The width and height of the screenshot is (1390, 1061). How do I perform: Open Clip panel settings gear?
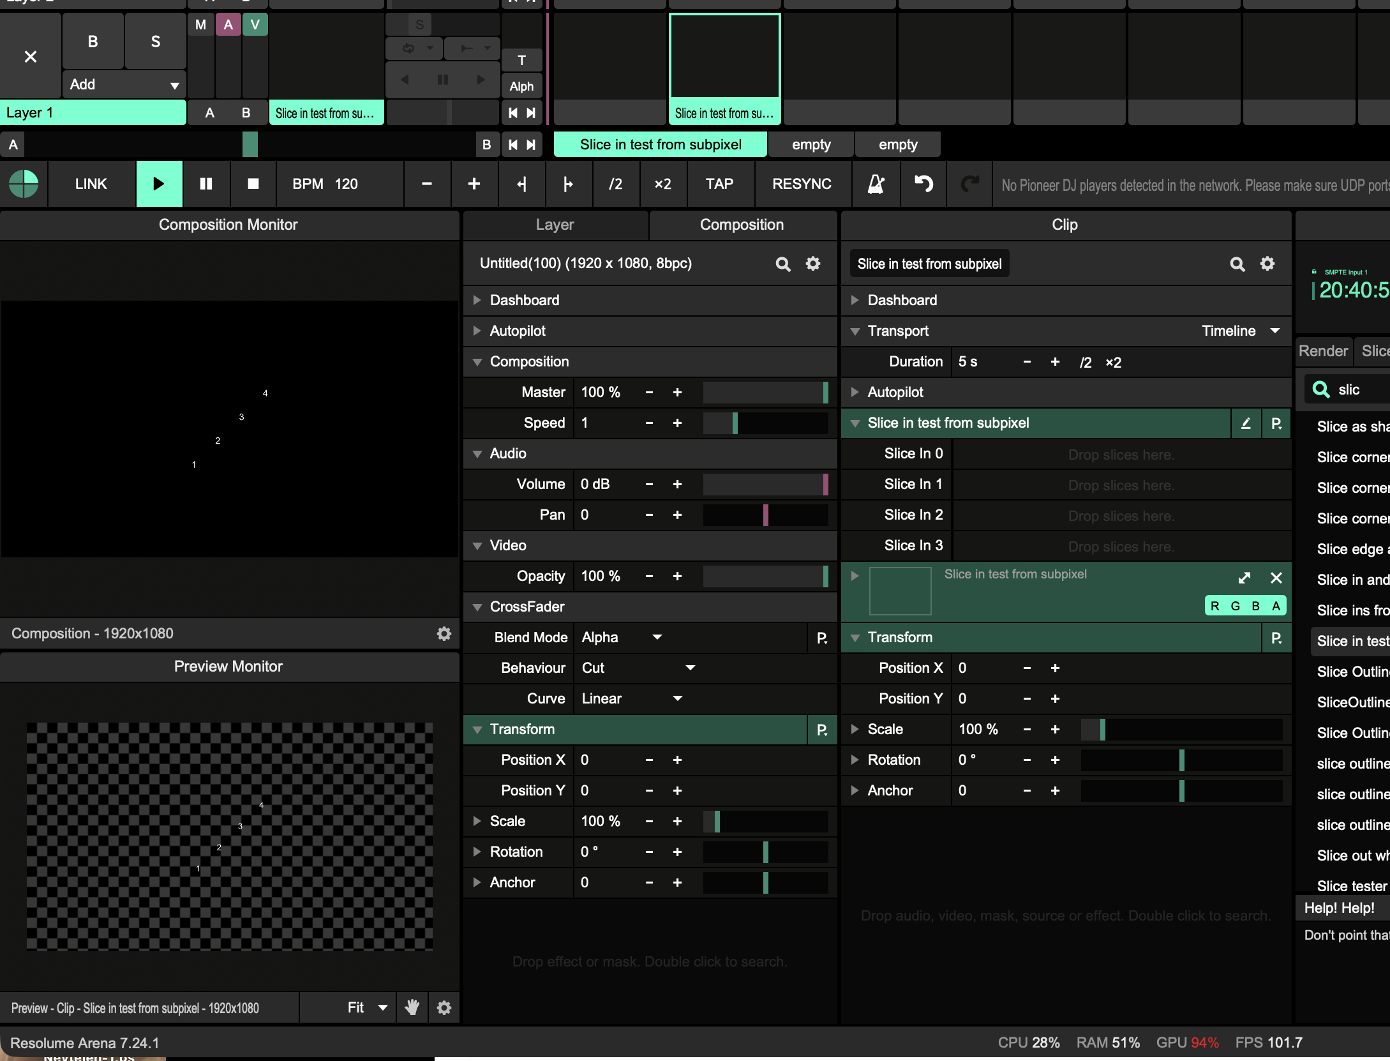click(1267, 264)
